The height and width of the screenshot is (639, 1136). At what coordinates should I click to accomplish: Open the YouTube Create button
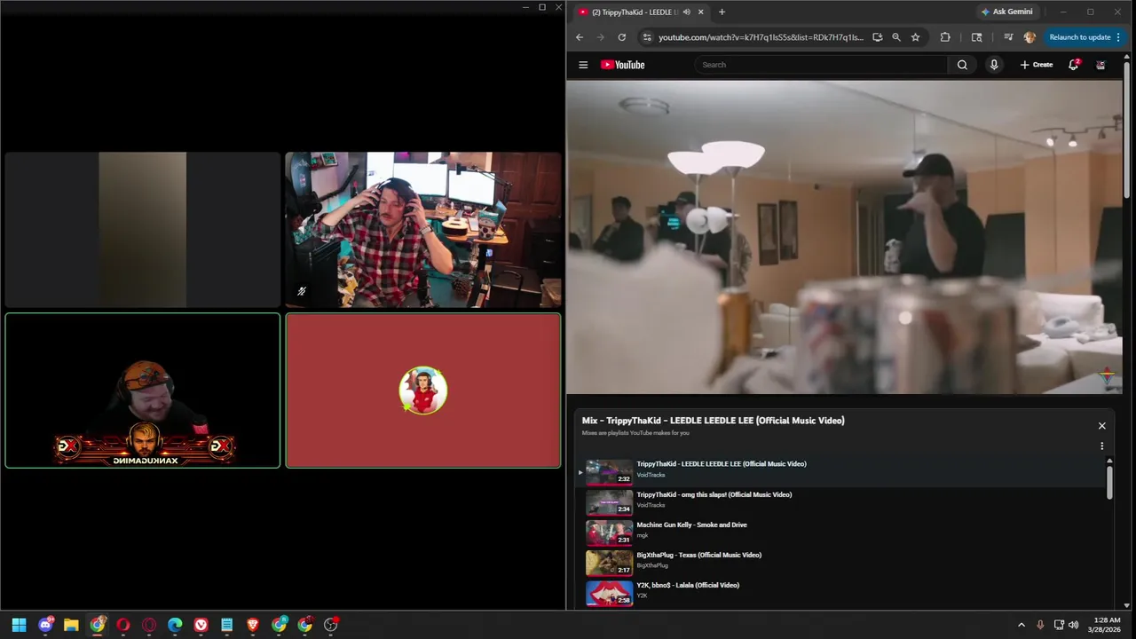pos(1036,65)
